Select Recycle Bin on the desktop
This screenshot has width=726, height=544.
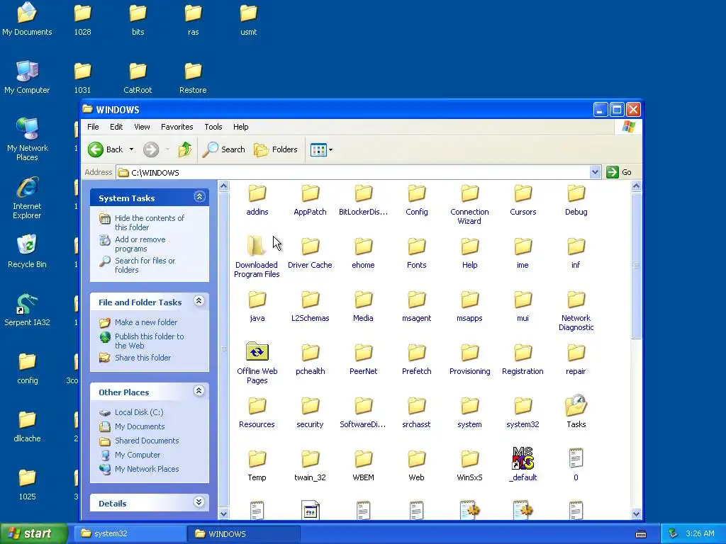27,251
